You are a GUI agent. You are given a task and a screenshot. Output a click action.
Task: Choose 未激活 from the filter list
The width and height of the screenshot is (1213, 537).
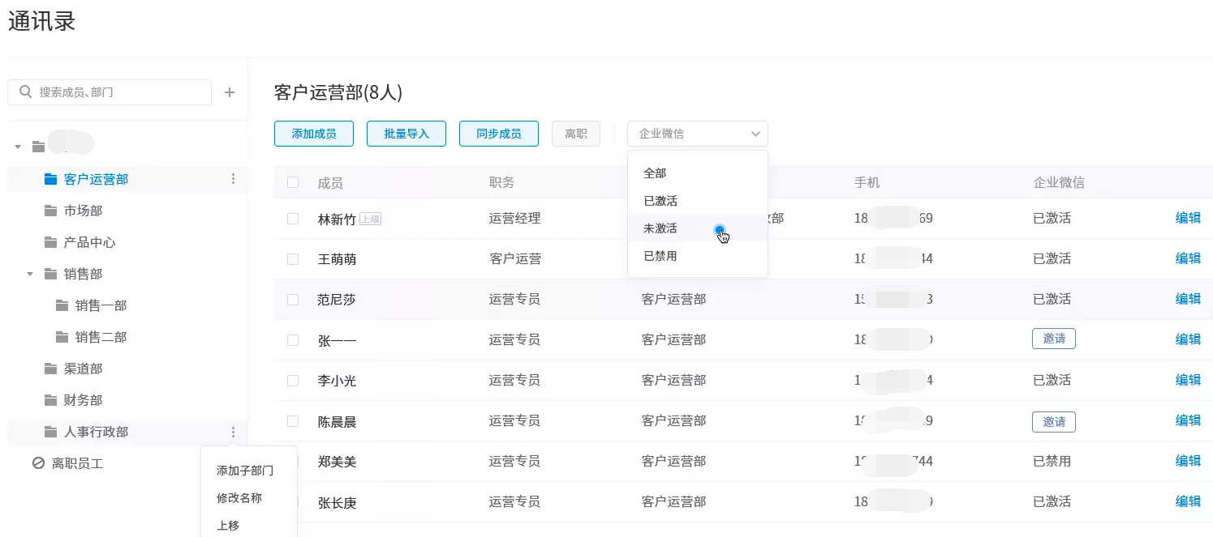pyautogui.click(x=660, y=228)
